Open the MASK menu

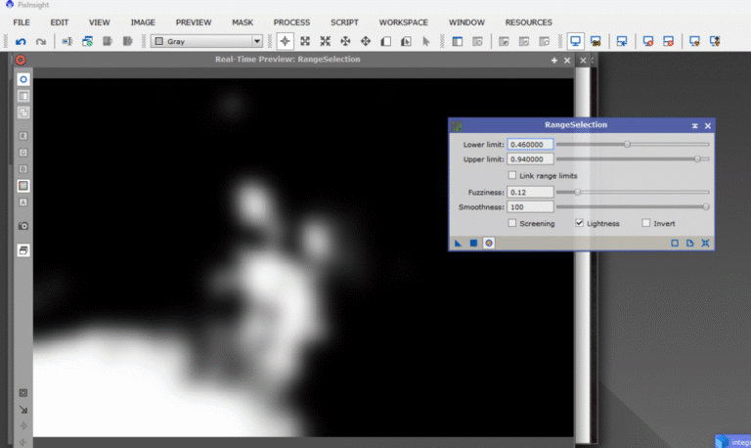[x=243, y=22]
